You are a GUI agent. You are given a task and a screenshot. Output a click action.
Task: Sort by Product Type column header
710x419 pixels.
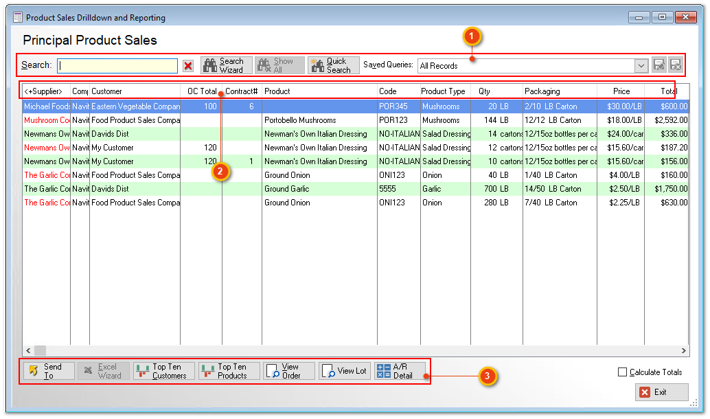446,91
